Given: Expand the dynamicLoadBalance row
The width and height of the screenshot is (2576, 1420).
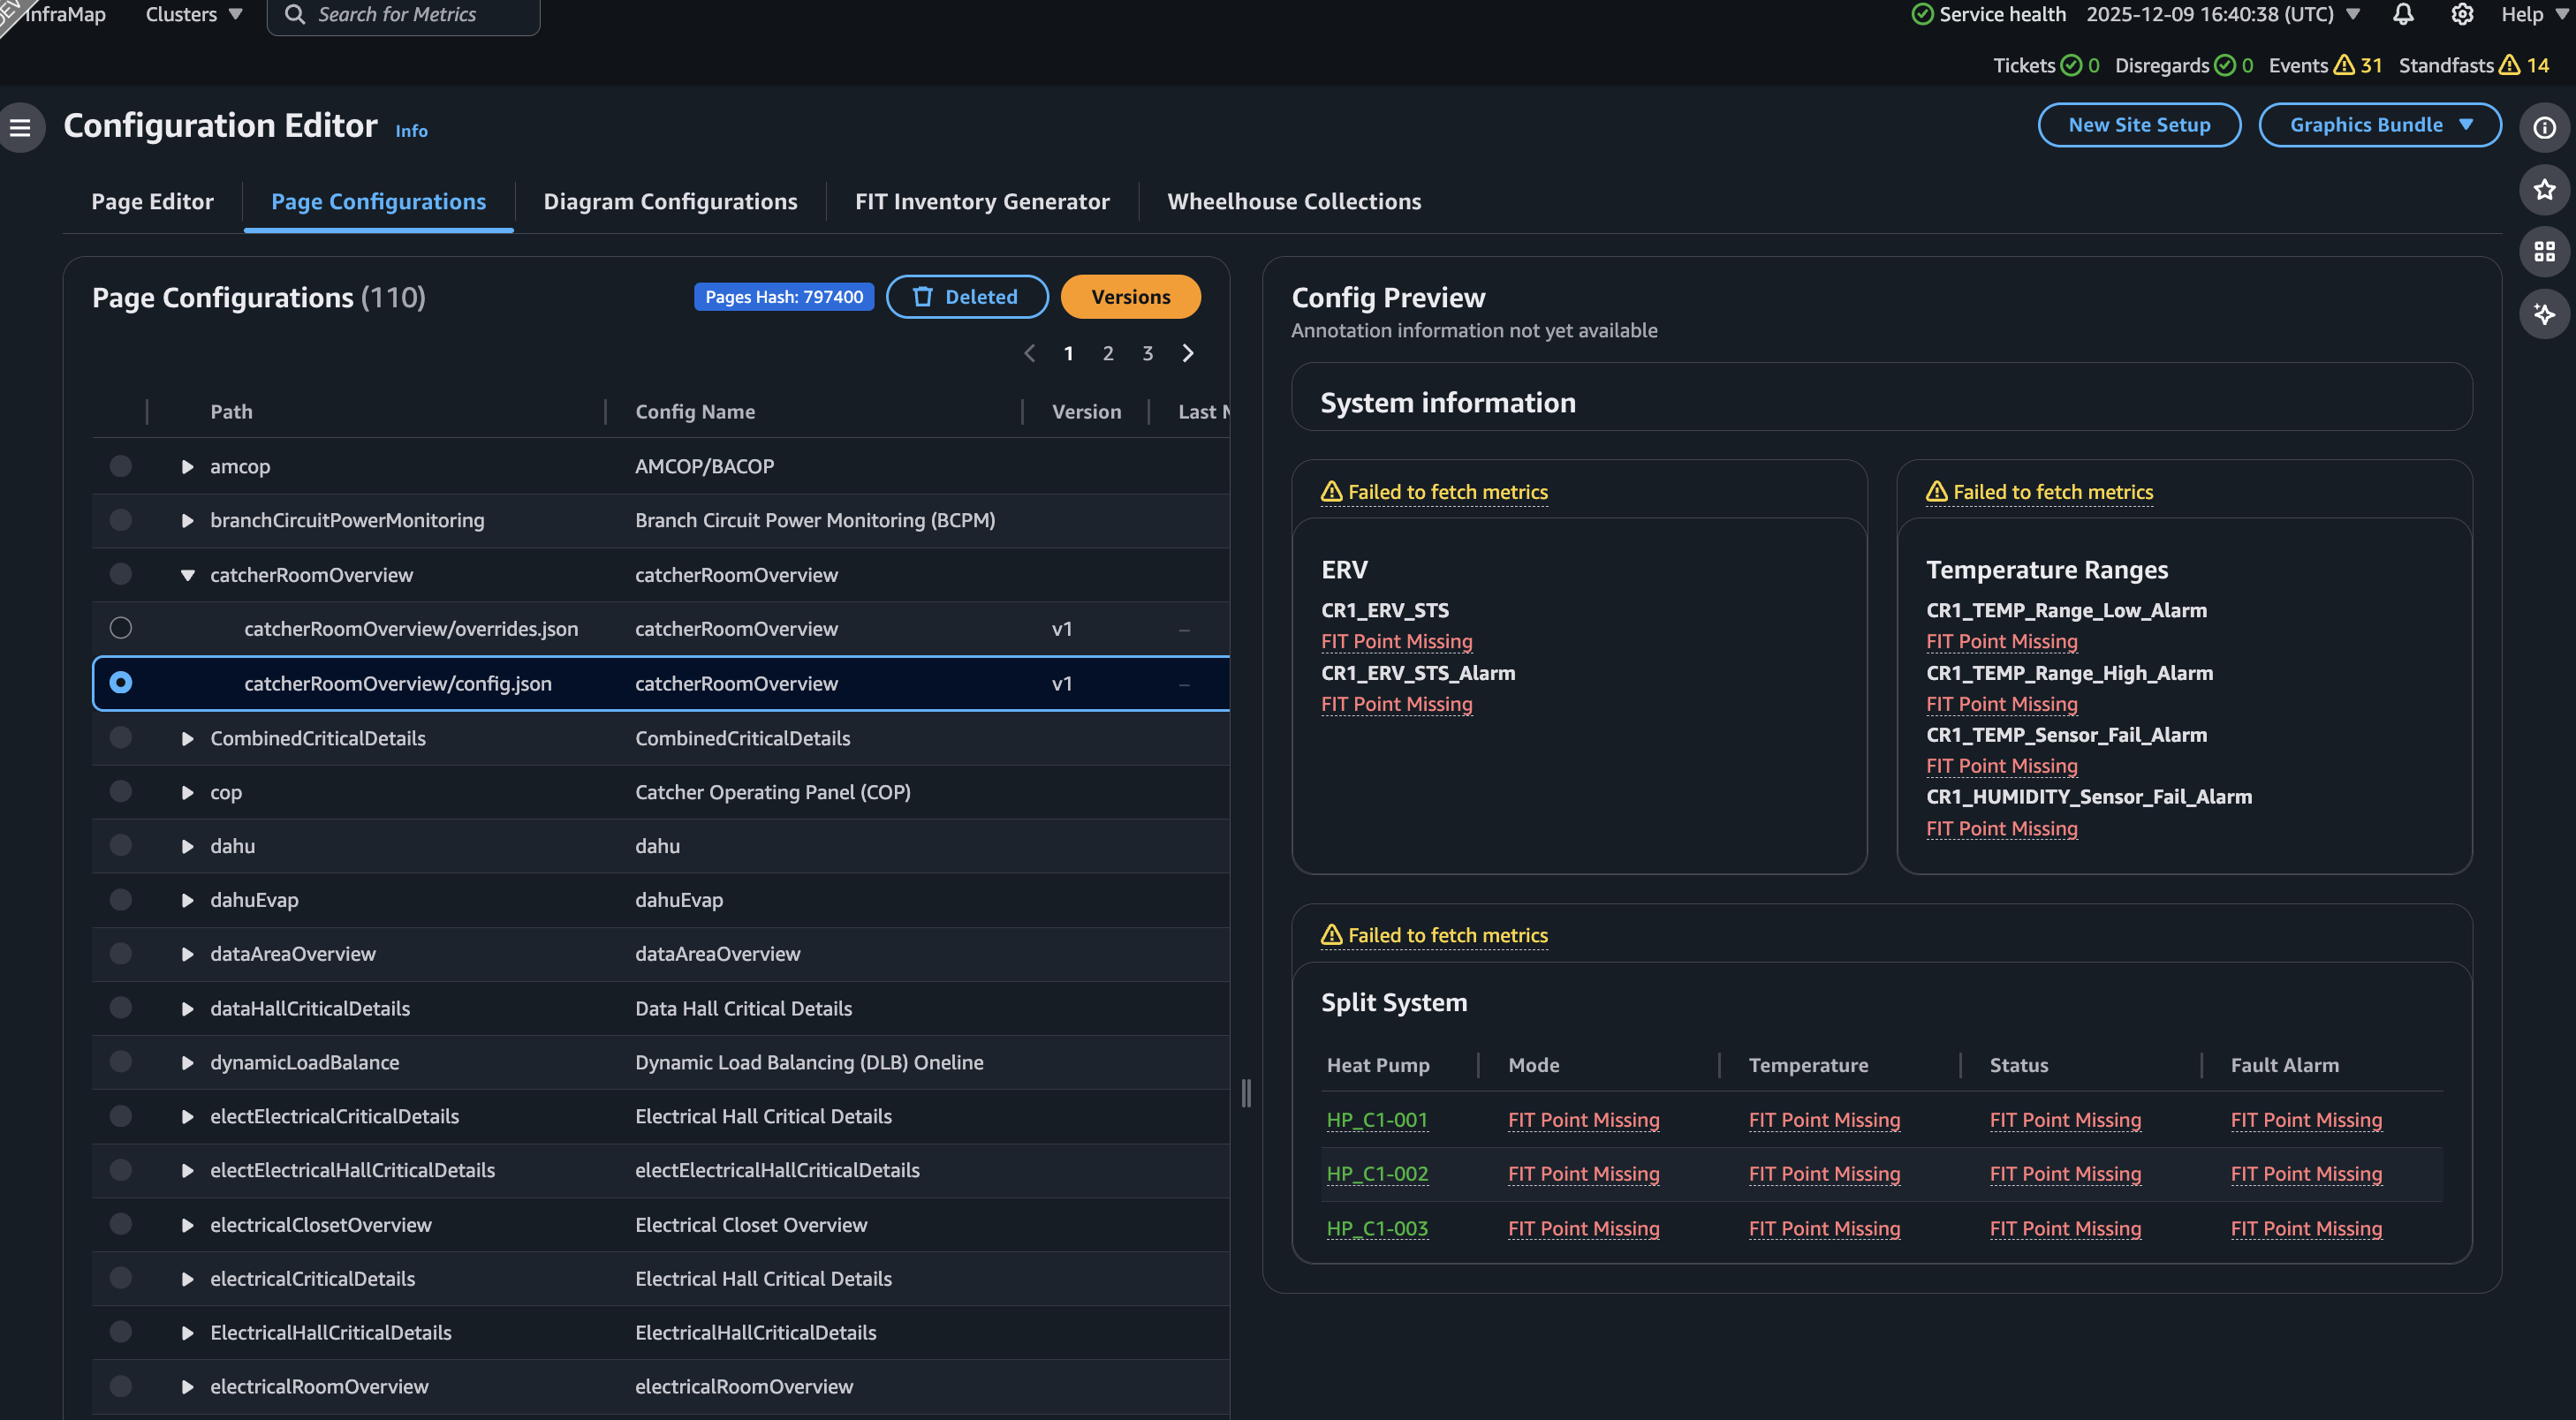Looking at the screenshot, I should [x=187, y=1062].
